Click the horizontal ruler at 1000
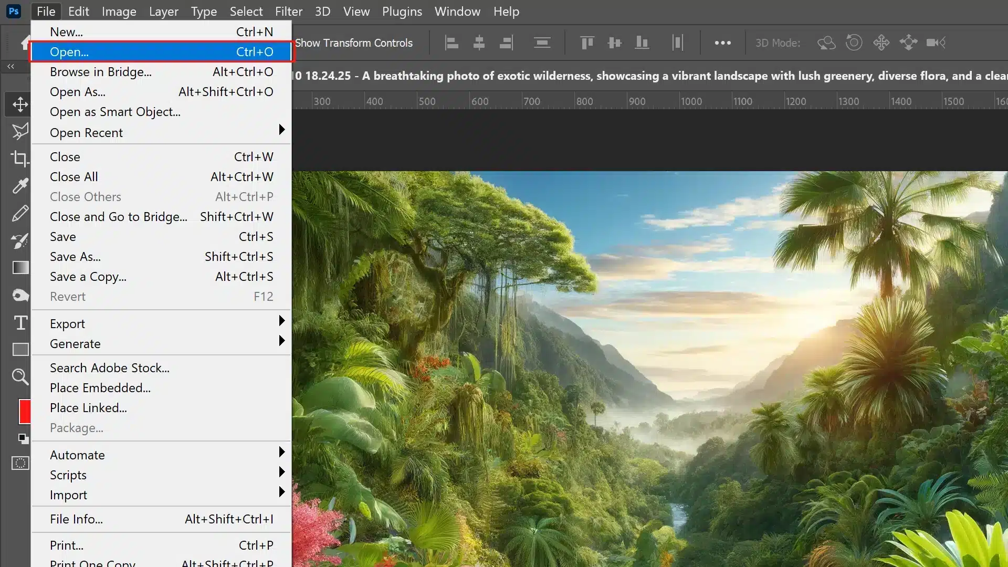Screen dimensions: 1008x567 [691, 101]
